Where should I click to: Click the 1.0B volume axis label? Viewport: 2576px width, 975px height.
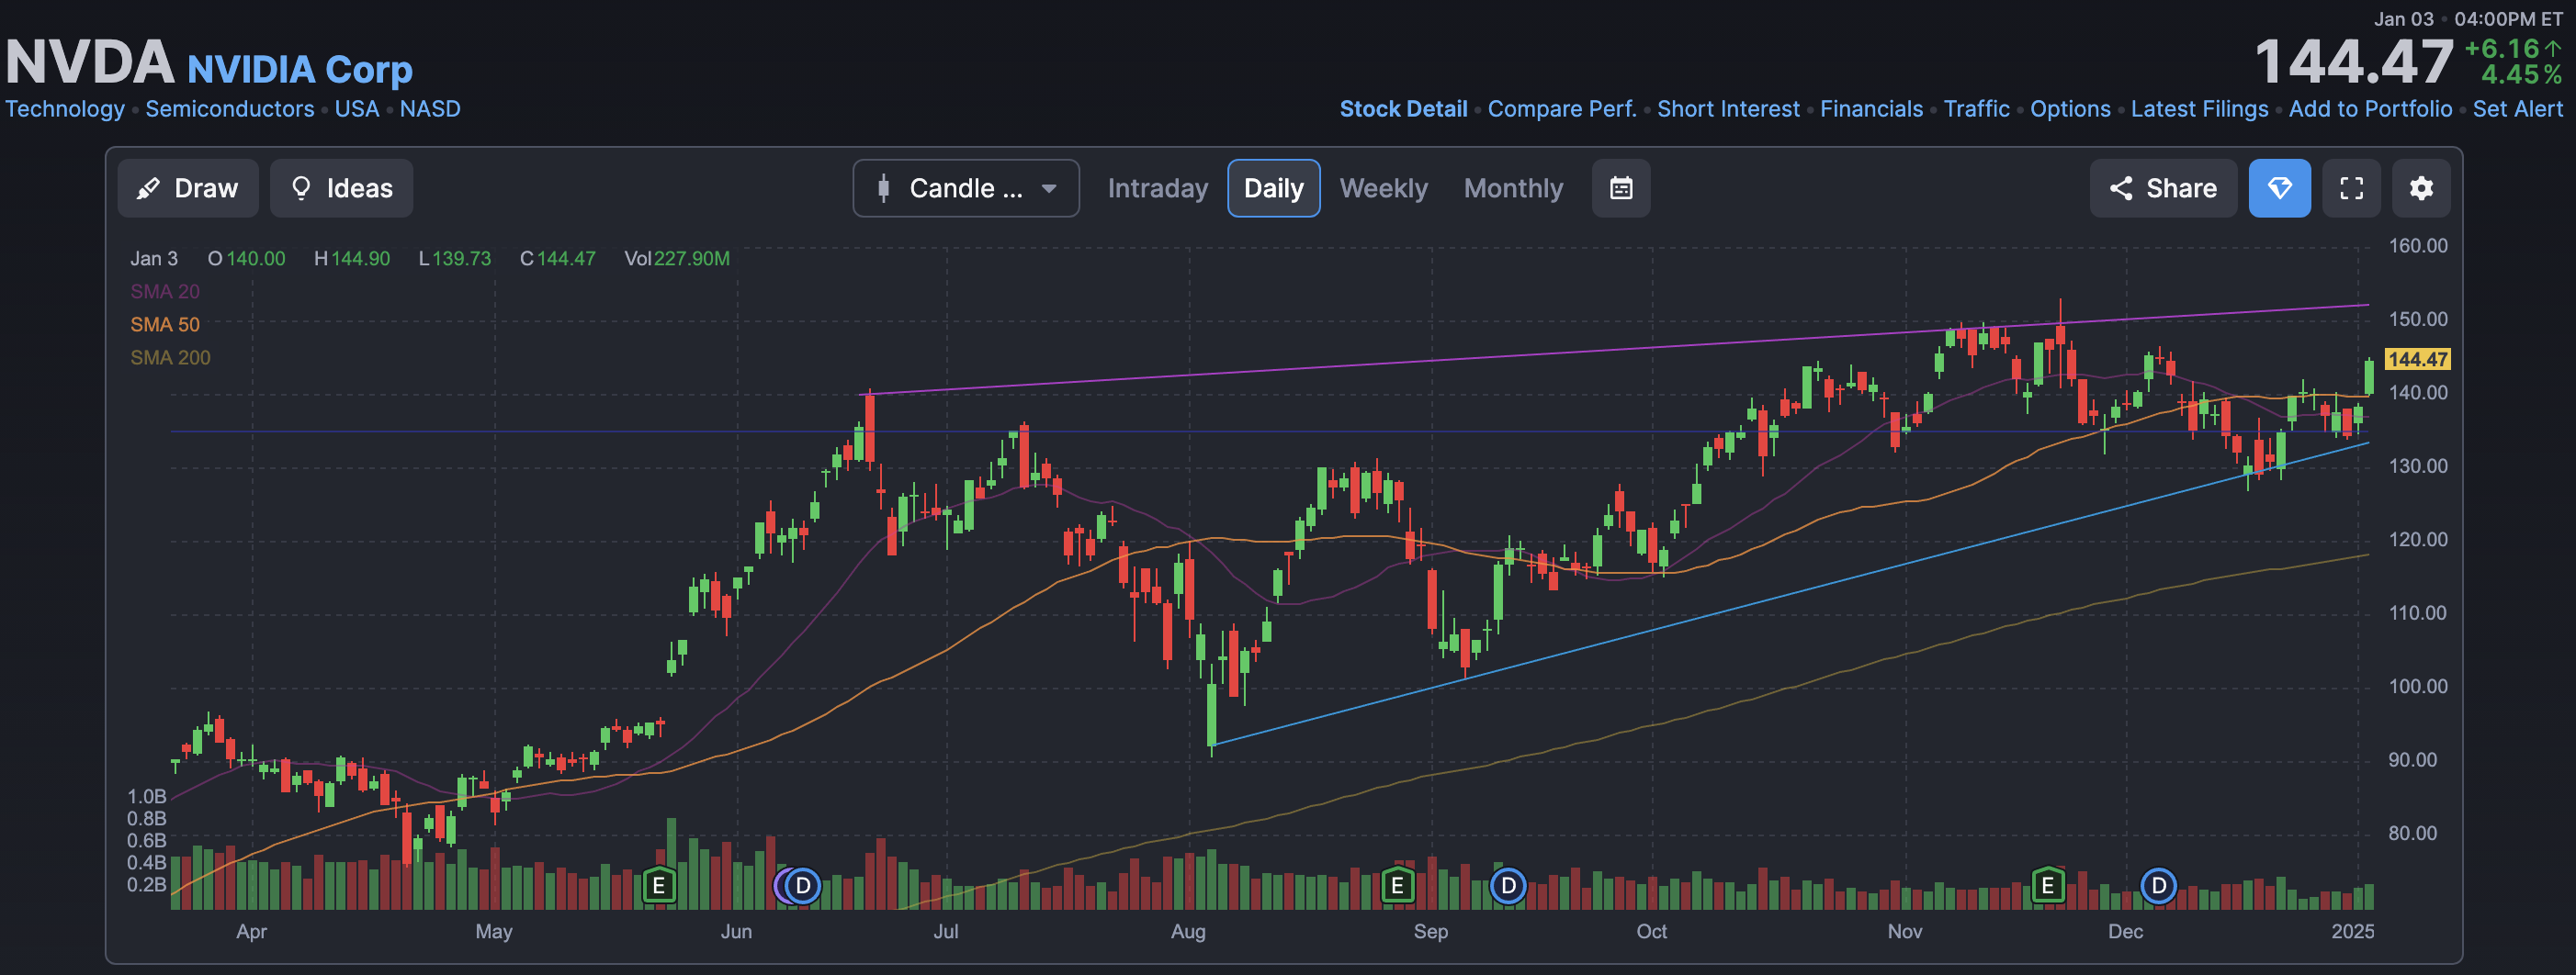pyautogui.click(x=146, y=796)
